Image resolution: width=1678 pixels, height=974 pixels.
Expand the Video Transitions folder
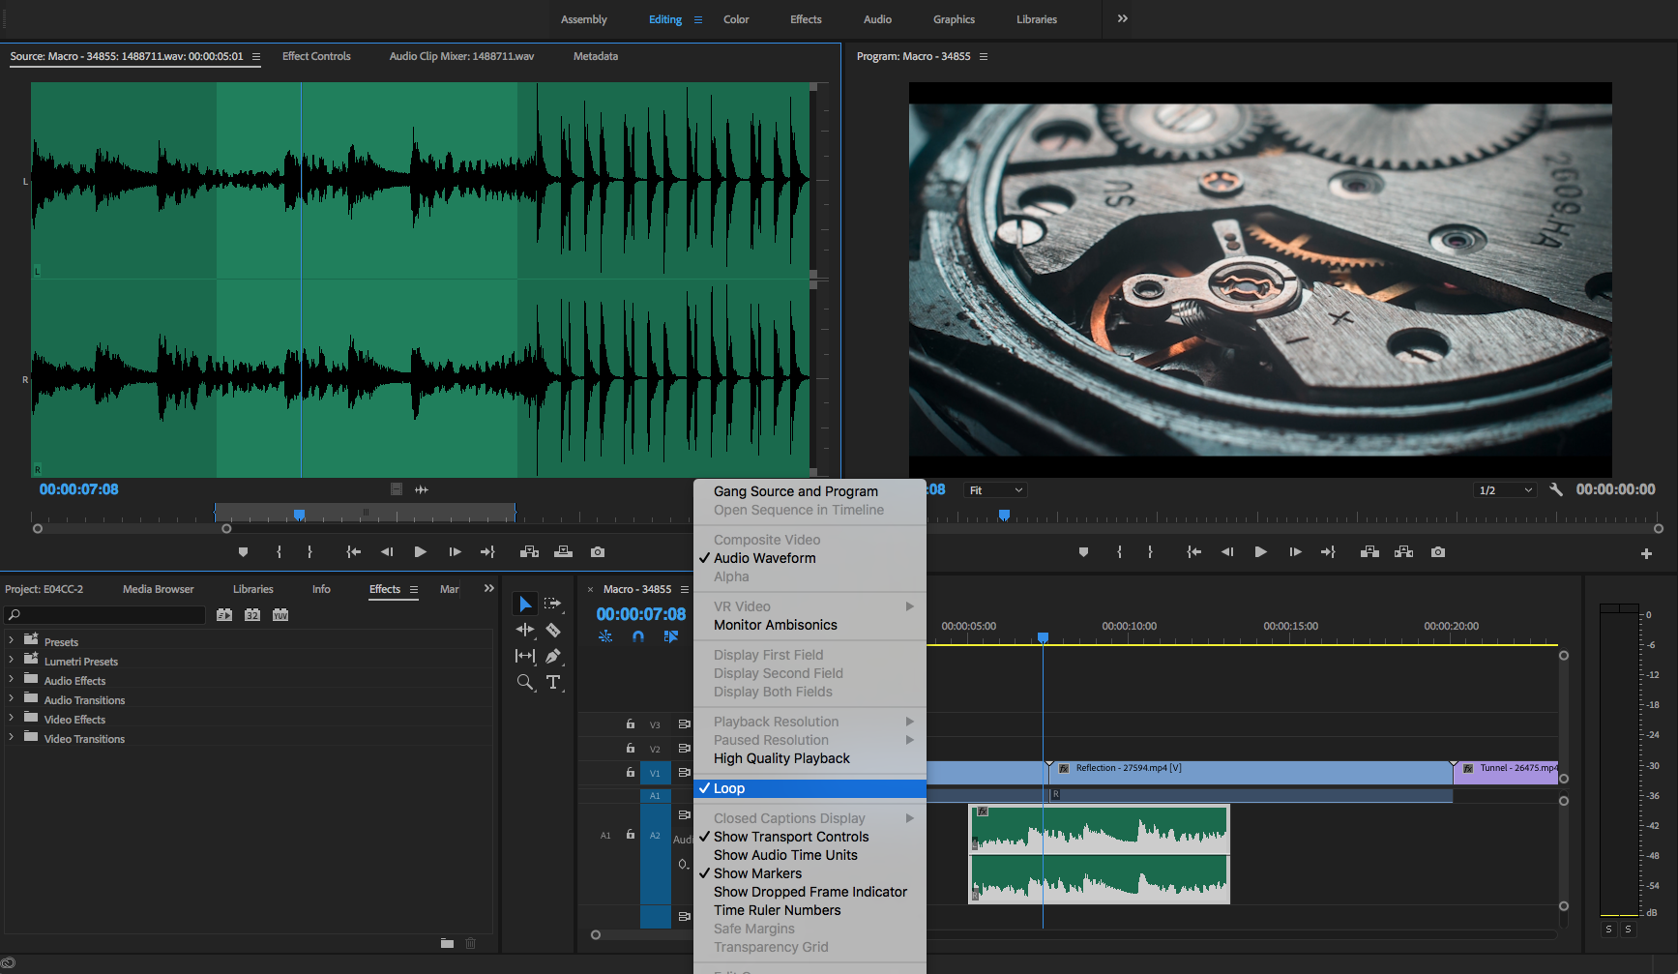click(11, 737)
